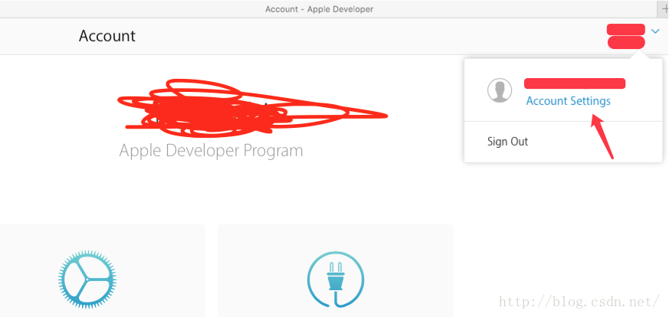
Task: Open Account Settings link
Action: pyautogui.click(x=569, y=101)
